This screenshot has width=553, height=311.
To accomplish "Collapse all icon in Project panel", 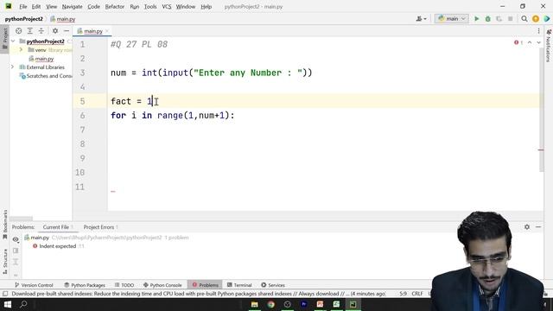I will click(41, 31).
